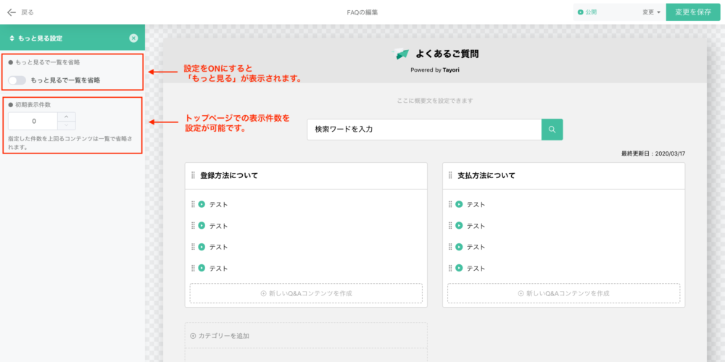Click drag handle of first テスト in 支払方法について
This screenshot has width=725, height=362.
point(450,204)
